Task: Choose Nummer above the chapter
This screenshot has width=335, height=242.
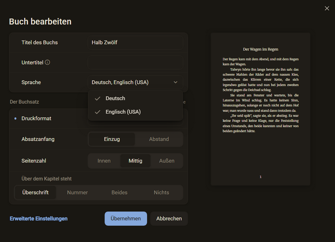Action: coord(77,193)
